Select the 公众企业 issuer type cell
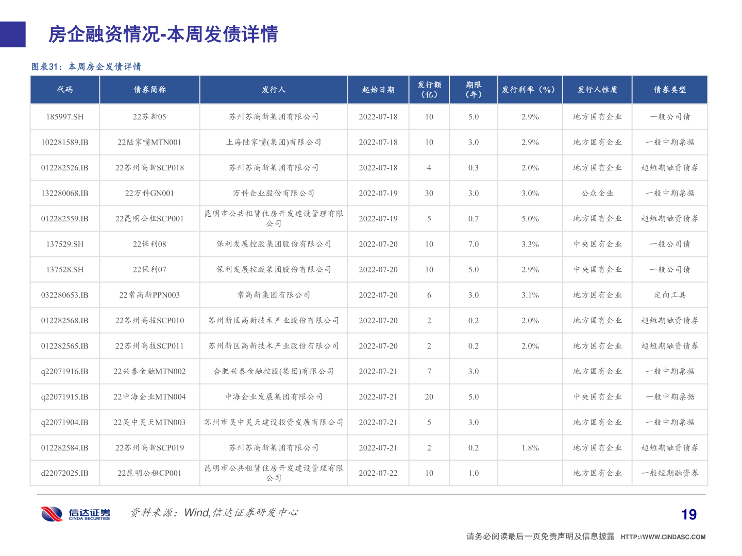The image size is (742, 556). click(598, 193)
